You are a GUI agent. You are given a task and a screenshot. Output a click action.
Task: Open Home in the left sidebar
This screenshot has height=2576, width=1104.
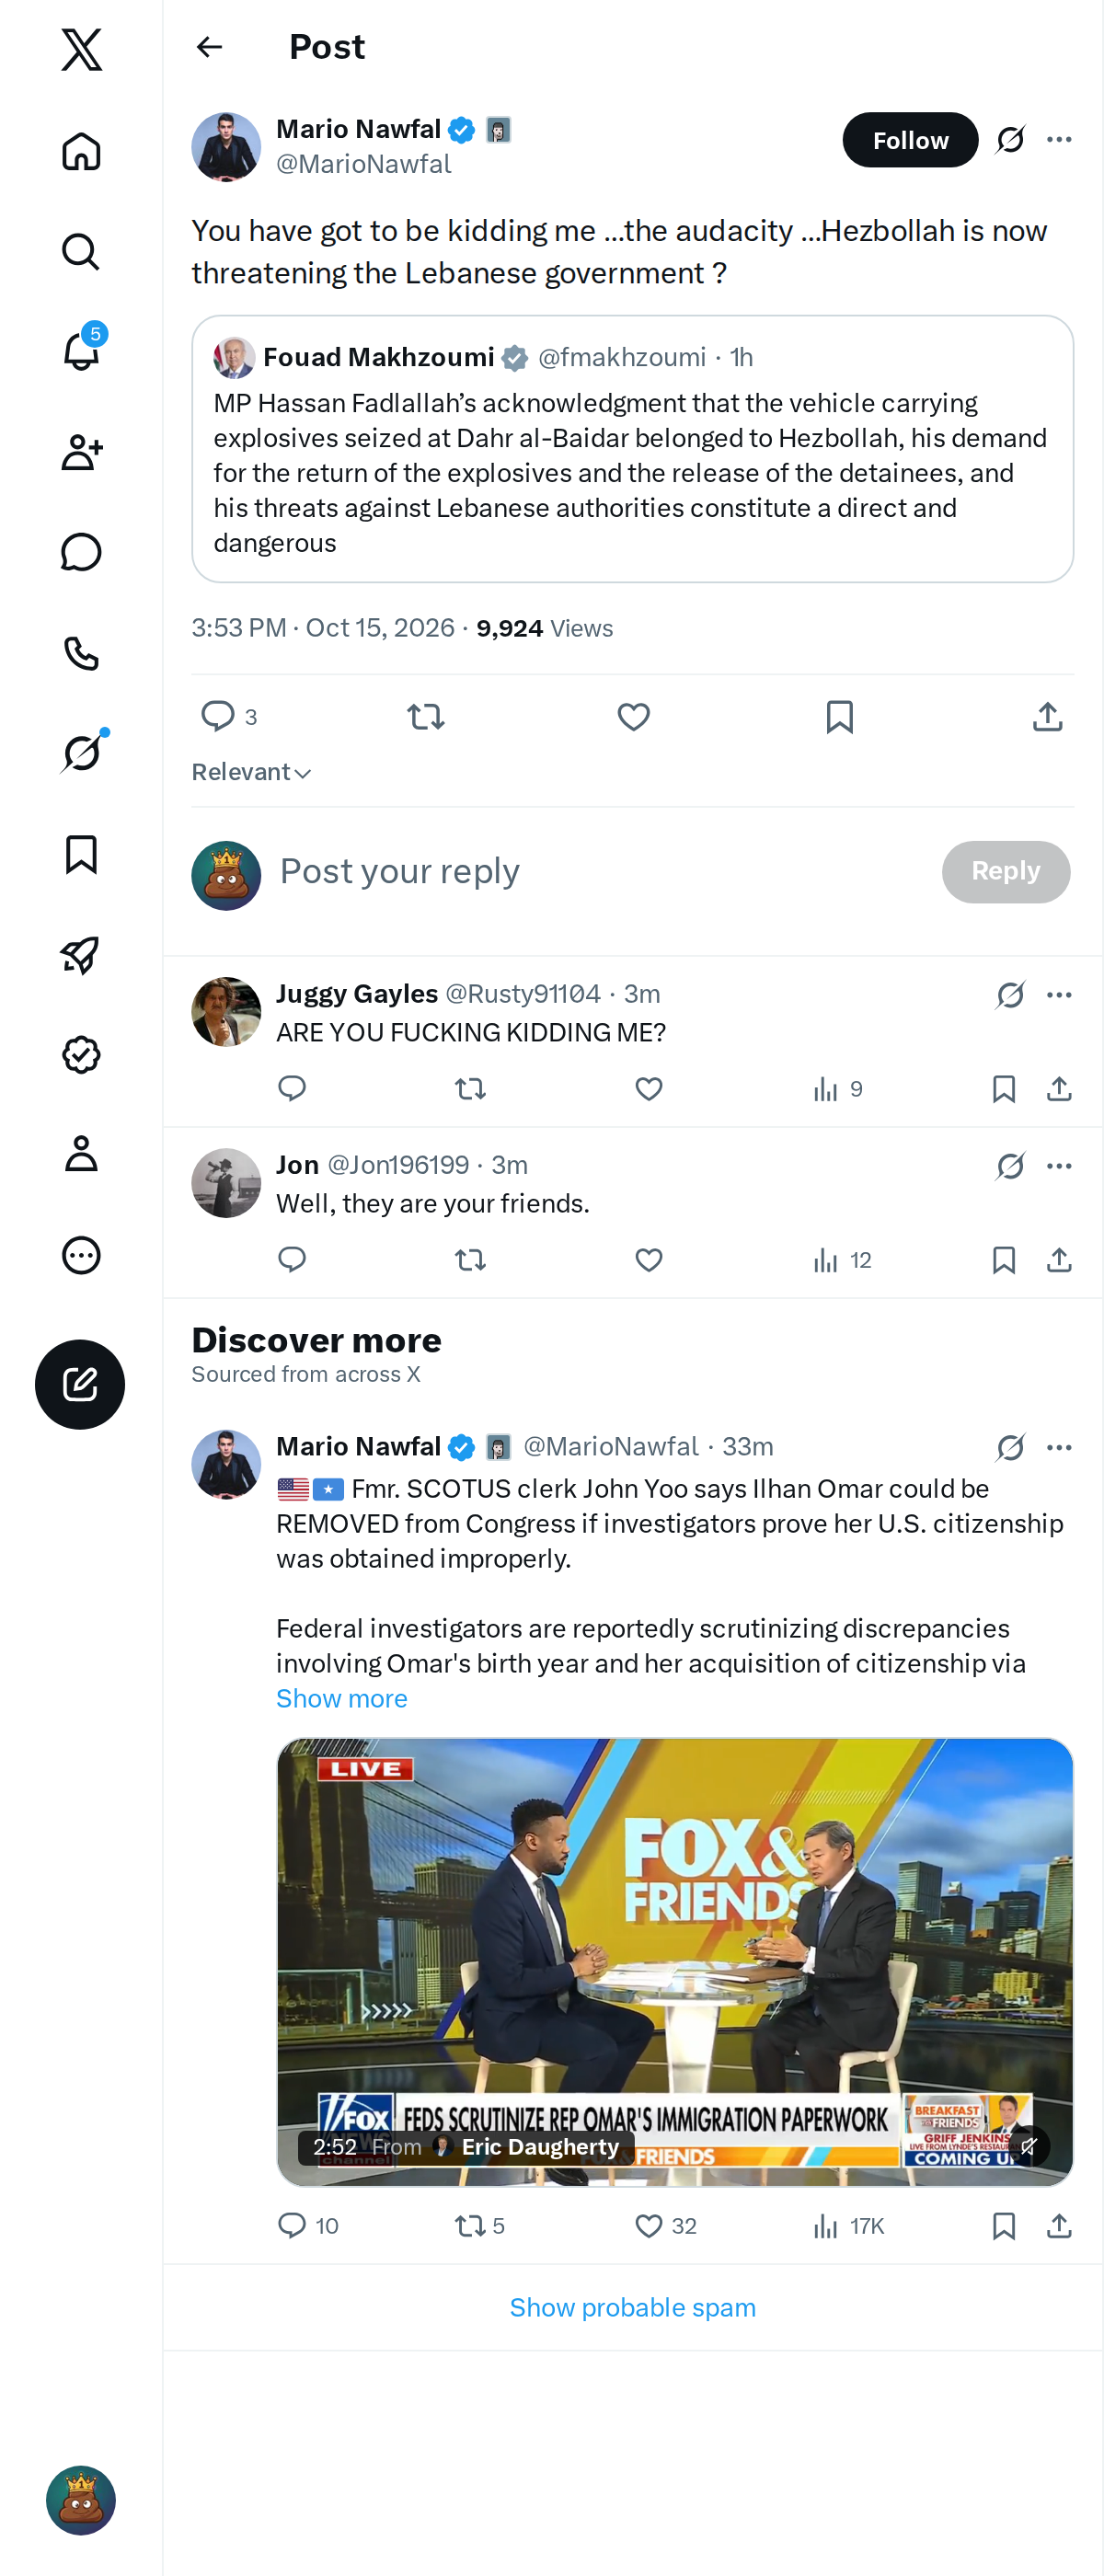[81, 151]
